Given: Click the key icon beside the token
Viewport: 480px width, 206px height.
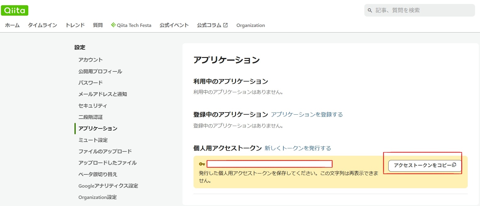Looking at the screenshot, I should pos(202,164).
